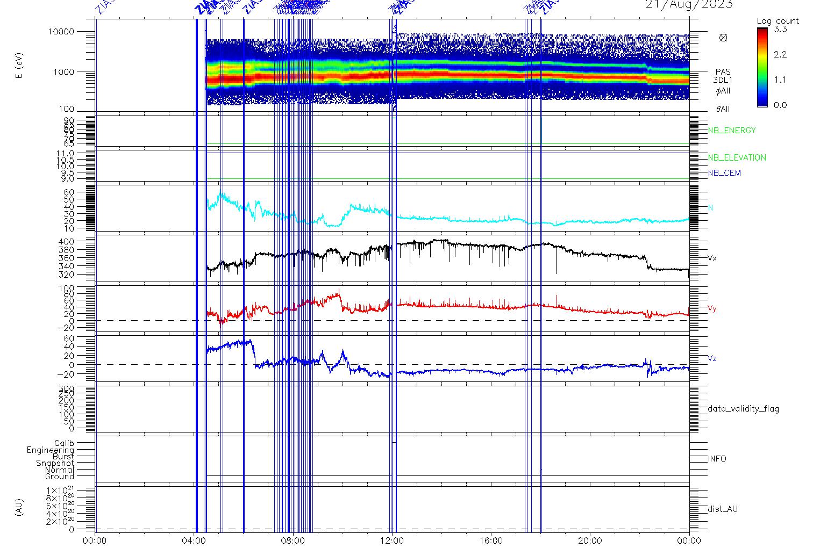Click the blue NB_CEM legend label

pyautogui.click(x=724, y=173)
